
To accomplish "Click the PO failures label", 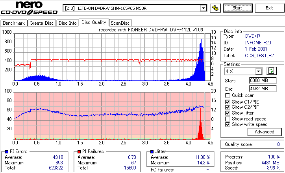I will pyautogui.click(x=162, y=170).
